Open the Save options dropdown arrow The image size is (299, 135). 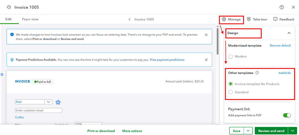[248, 131]
